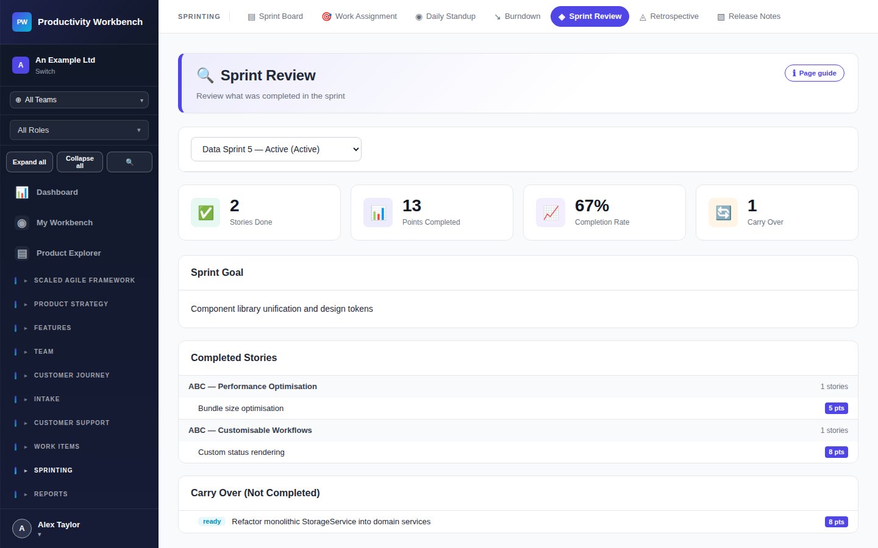Expand the Team section
878x548 pixels.
pos(79,352)
